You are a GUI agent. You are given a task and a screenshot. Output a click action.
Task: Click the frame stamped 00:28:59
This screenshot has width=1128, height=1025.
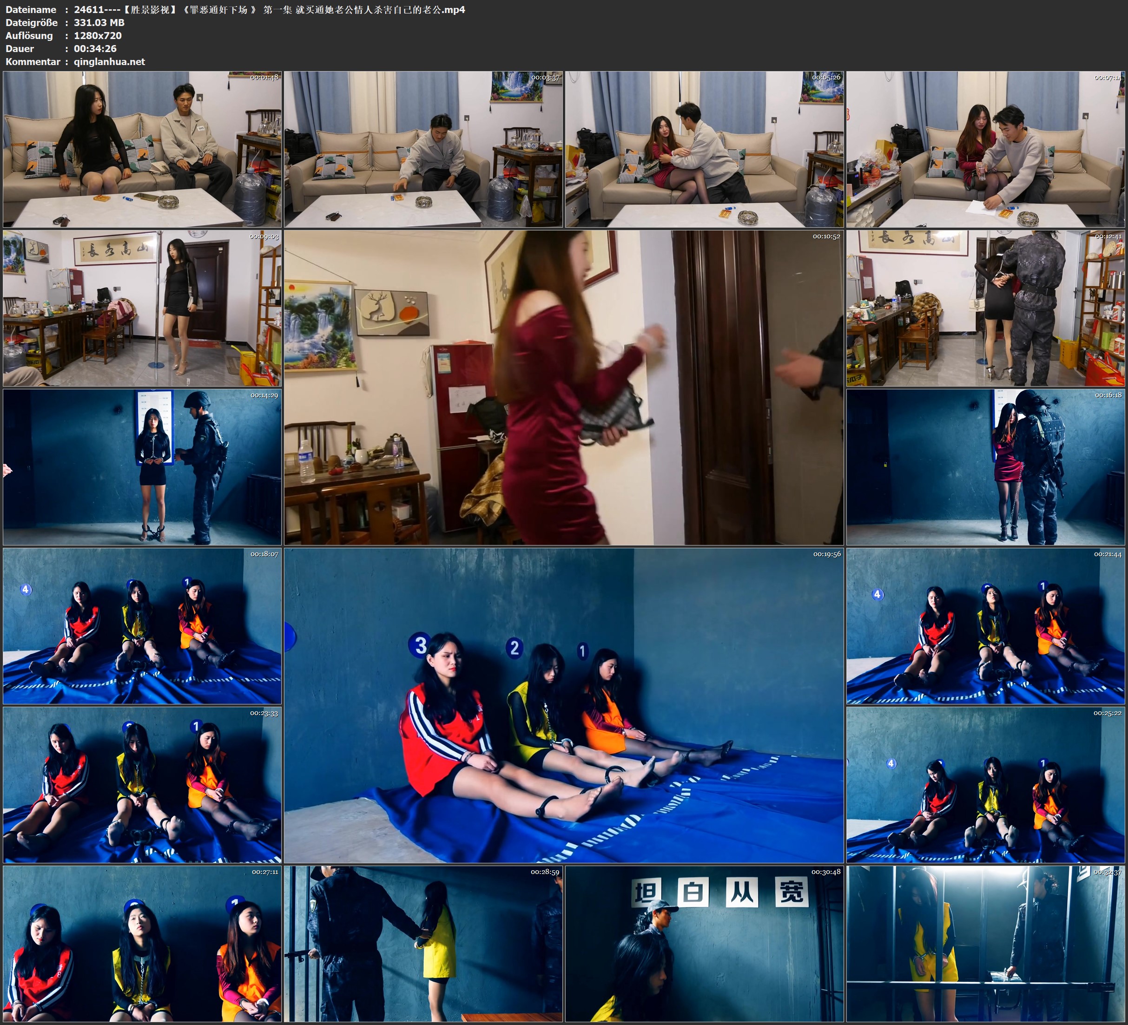click(423, 943)
